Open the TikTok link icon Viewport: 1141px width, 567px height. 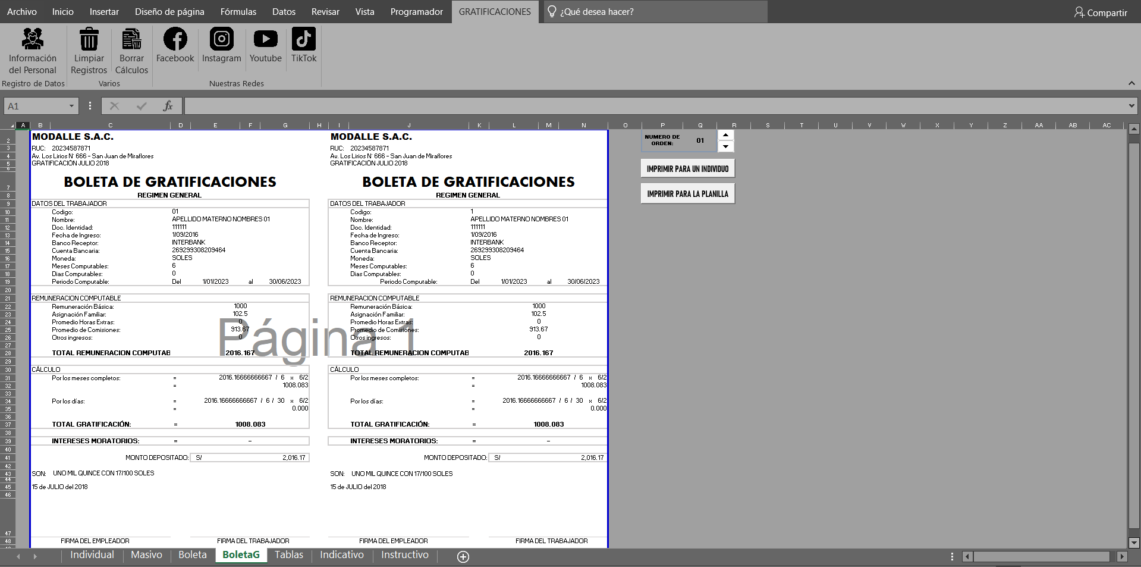pos(303,39)
